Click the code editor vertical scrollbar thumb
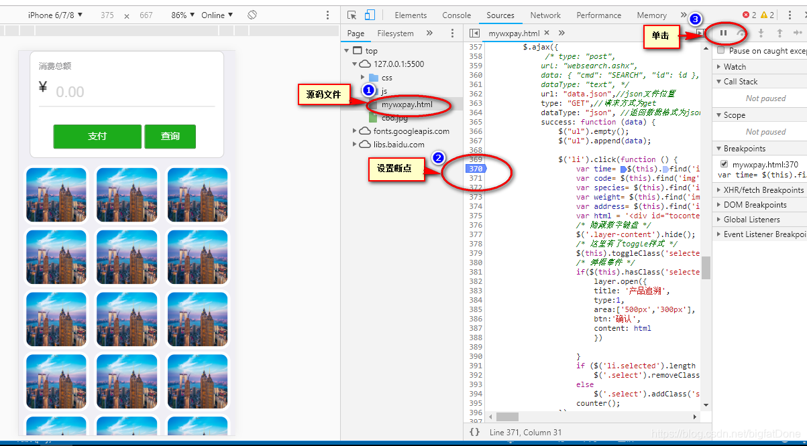This screenshot has height=446, width=807. click(x=706, y=268)
